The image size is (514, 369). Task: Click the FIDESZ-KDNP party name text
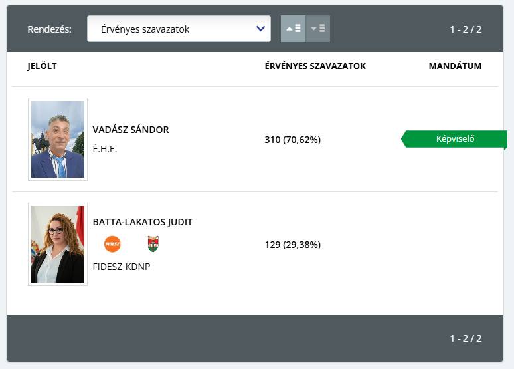click(122, 267)
